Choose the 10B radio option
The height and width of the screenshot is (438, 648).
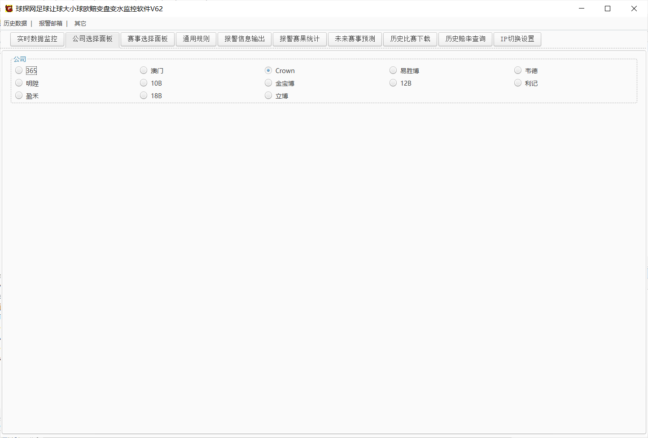[x=144, y=83]
